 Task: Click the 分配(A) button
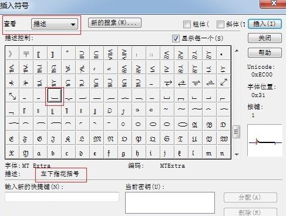(x=250, y=197)
